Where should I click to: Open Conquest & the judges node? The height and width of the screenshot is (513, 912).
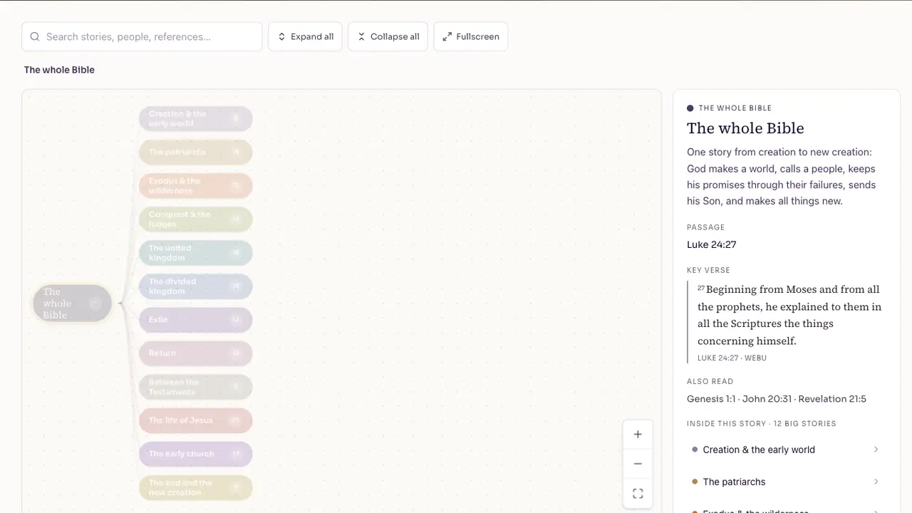pyautogui.click(x=196, y=219)
